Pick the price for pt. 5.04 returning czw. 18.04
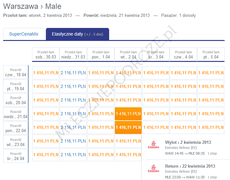The image size is (230, 180). click(211, 73)
